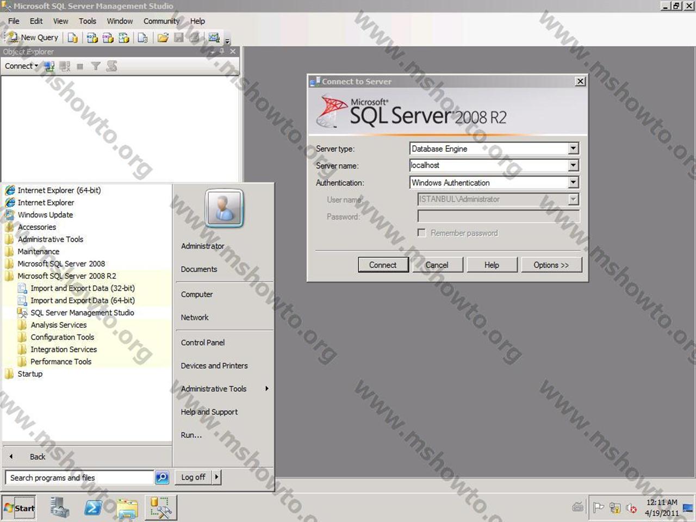Open the Edit menu
Screen dimensions: 696x522
(x=36, y=21)
